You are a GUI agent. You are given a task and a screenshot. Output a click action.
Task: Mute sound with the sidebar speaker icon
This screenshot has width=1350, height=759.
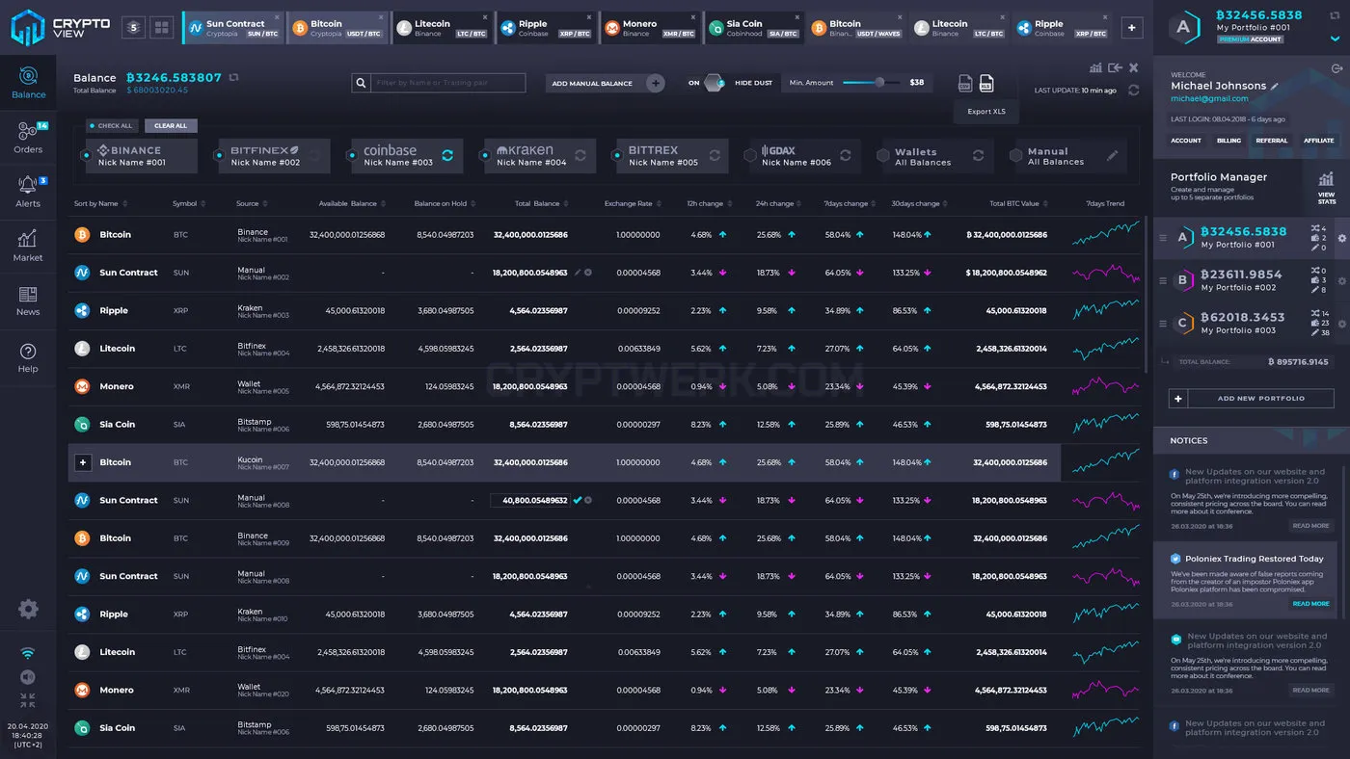coord(27,677)
